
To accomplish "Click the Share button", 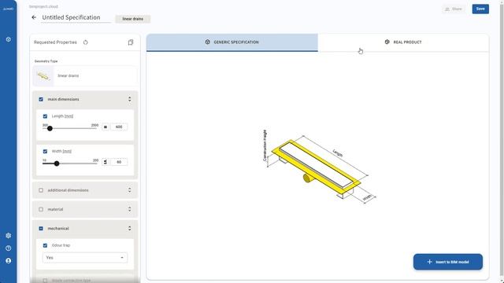I will (x=454, y=9).
